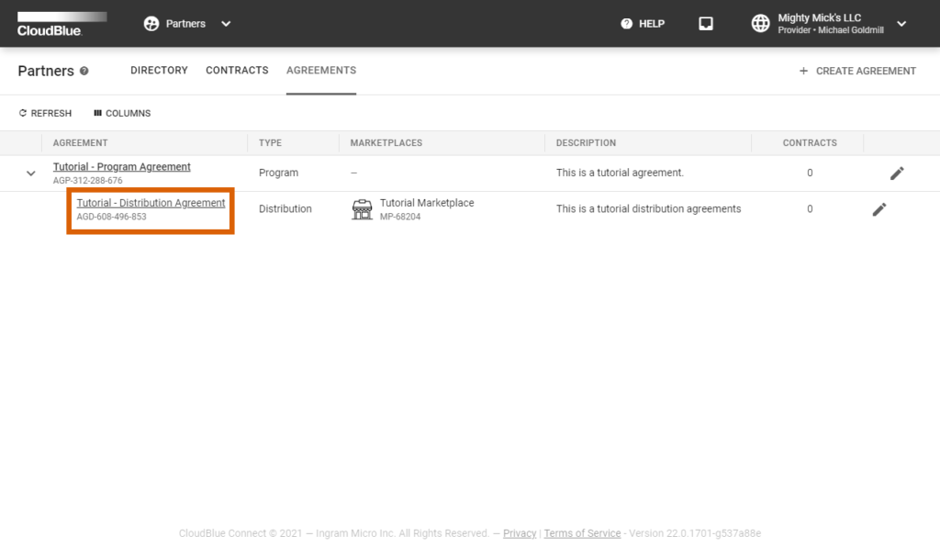Open the Terms of Service link
Viewport: 940px width, 559px height.
[582, 533]
